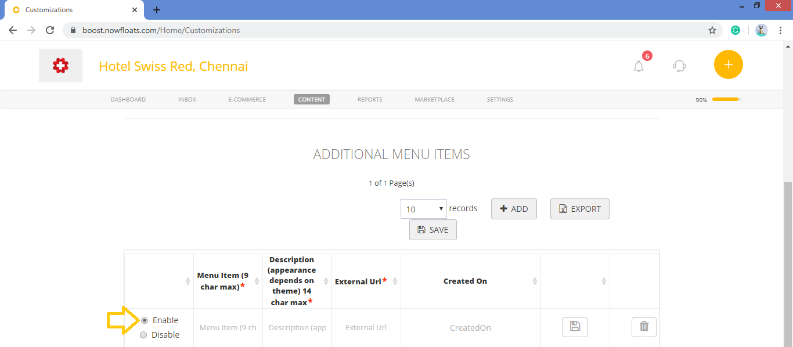Click the Description input field
This screenshot has height=347, width=793.
pos(297,327)
